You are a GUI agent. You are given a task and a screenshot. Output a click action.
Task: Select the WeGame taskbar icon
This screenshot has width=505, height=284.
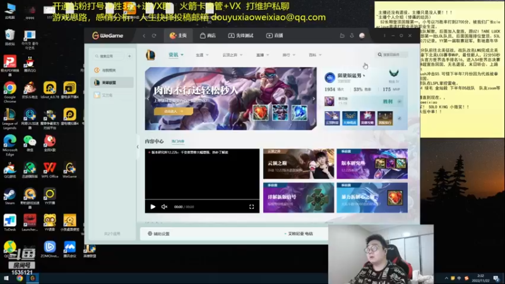coord(33,278)
